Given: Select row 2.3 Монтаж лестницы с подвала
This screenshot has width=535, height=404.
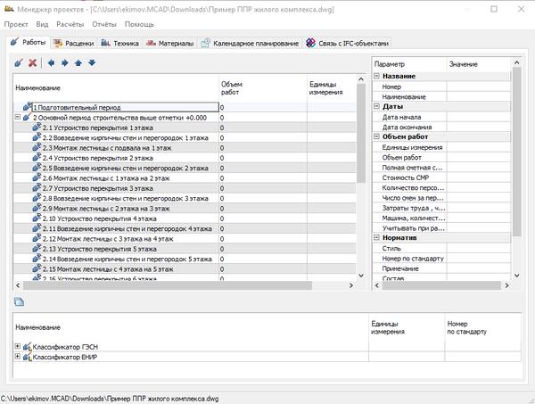Looking at the screenshot, I should [185, 148].
